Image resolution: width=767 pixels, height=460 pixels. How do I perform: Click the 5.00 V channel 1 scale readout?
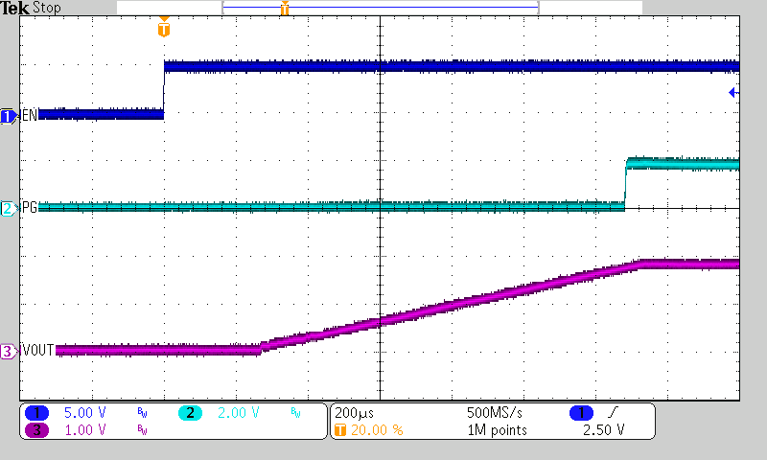click(x=82, y=412)
